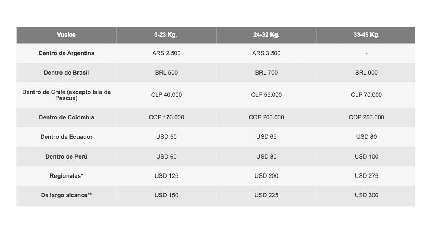Select the 0-23 Kg. column header
The height and width of the screenshot is (234, 431).
coord(165,35)
